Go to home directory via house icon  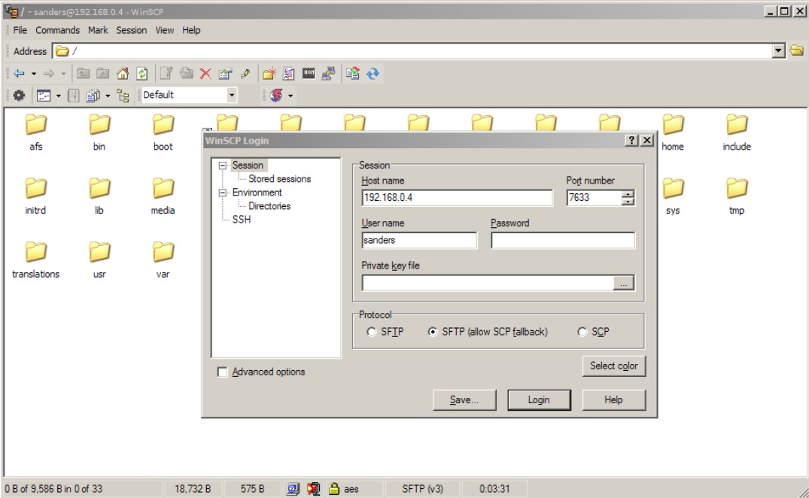point(122,74)
